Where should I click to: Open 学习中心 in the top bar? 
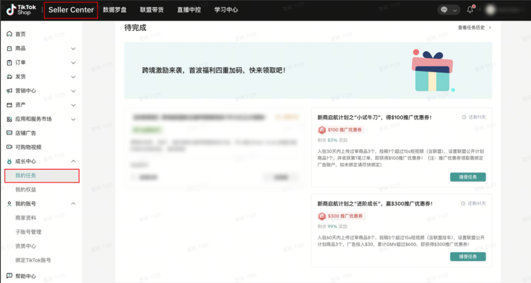(226, 10)
